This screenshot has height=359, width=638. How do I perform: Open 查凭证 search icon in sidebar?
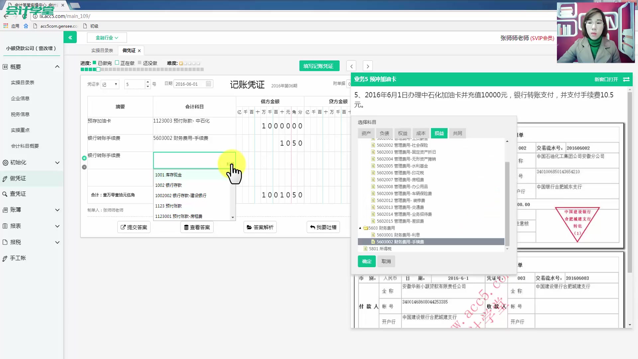pos(5,194)
